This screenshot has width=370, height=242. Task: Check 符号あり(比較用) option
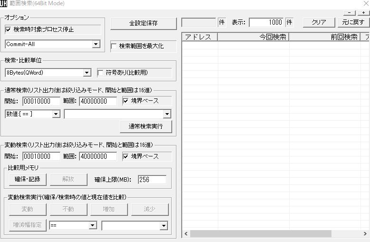point(100,73)
